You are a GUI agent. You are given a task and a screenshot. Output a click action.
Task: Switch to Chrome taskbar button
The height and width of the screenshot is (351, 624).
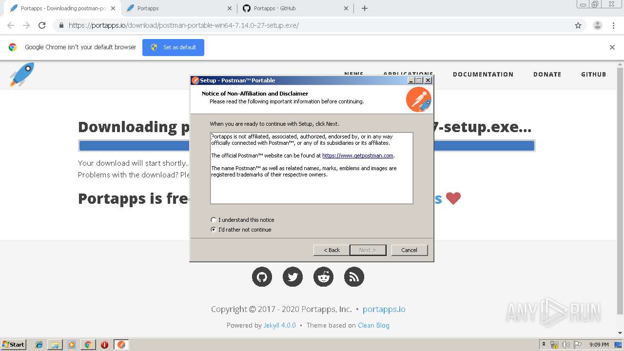[x=88, y=345]
